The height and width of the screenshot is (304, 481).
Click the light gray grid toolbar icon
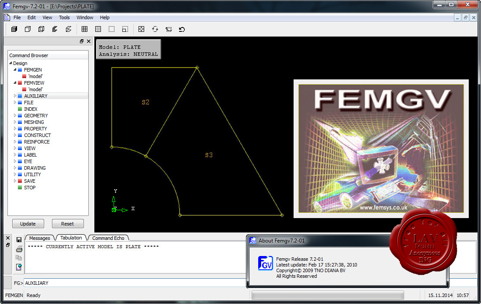click(x=98, y=29)
